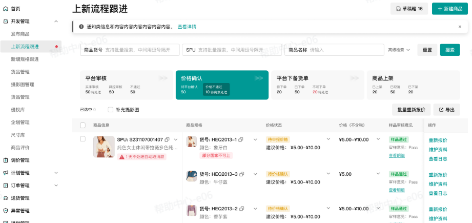The image size is (472, 223).
Task: Switch to the 商品上架 stage card
Action: click(413, 85)
